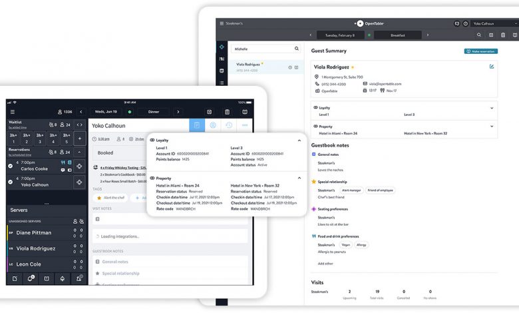Open the Tuesday, February 8 date selector

[x=339, y=35]
